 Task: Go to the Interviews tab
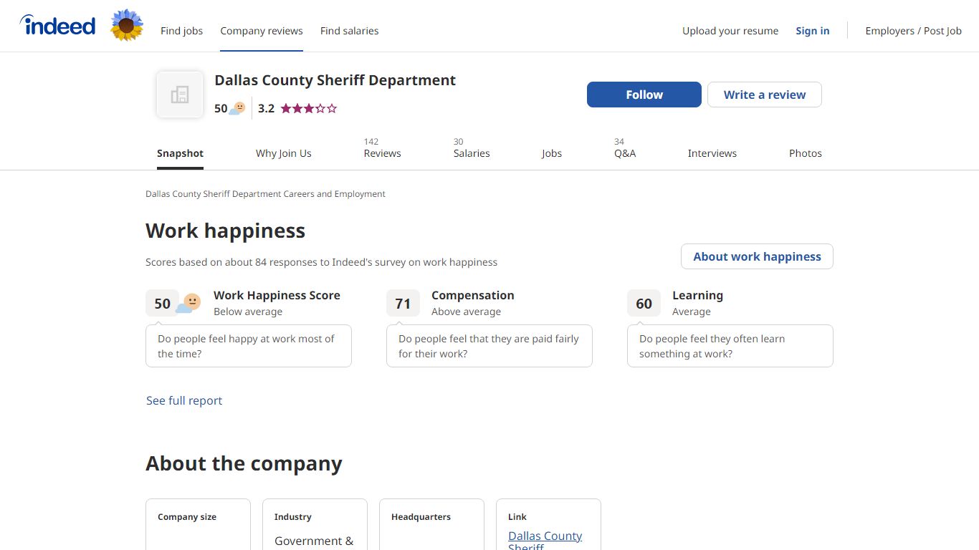712,153
